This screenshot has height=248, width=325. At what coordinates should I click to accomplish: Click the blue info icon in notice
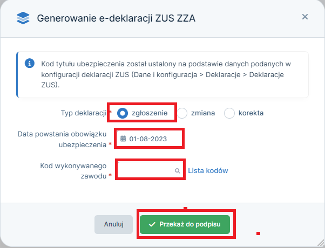tap(30, 65)
